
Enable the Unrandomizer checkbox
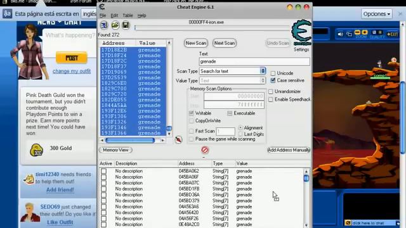271,91
